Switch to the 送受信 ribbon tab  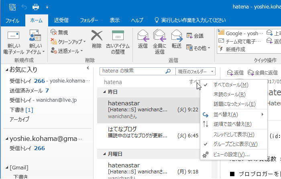pyautogui.click(x=61, y=20)
